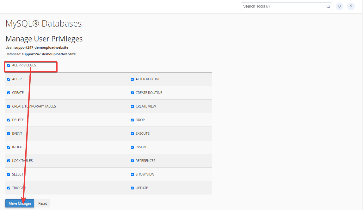
Task: Uncheck the ALL PRIVILEGES checkbox
Action: point(9,65)
